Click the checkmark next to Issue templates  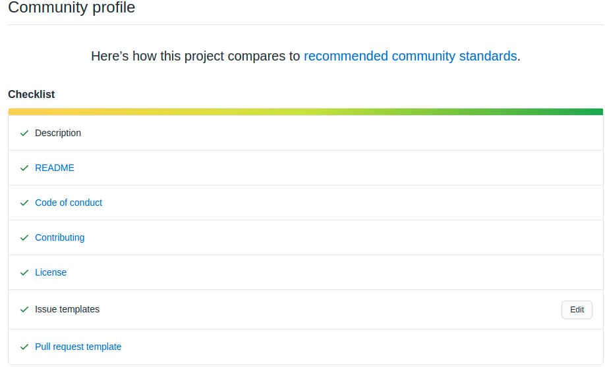[24, 309]
